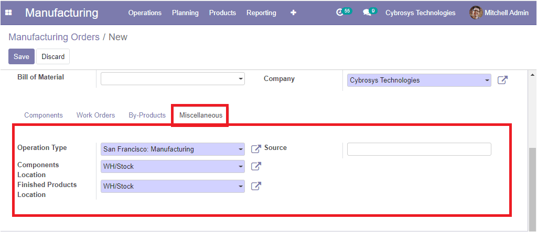Open external link for Finished Products Location
Screen dimensions: 537x232
click(x=256, y=186)
